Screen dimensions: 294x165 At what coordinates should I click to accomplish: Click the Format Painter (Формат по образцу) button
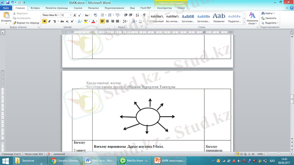click(26, 22)
